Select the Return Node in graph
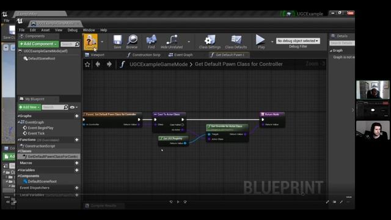 pyautogui.click(x=272, y=120)
